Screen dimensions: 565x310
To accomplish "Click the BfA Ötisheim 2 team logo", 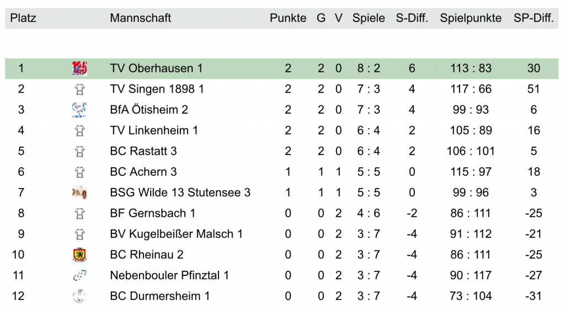I will coord(79,110).
